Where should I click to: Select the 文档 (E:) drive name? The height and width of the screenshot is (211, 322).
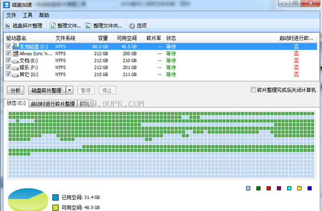(29, 60)
